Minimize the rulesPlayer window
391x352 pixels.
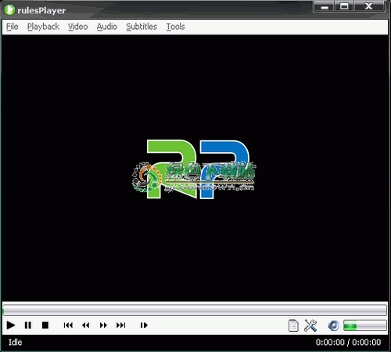325,6
